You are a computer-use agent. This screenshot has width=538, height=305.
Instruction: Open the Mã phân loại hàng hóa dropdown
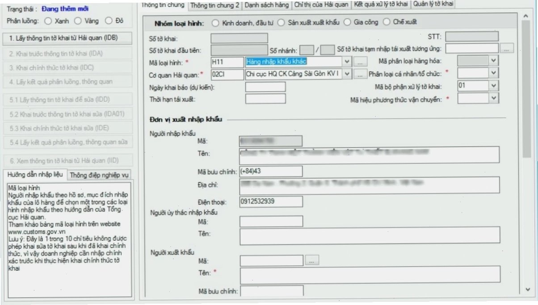pos(493,60)
